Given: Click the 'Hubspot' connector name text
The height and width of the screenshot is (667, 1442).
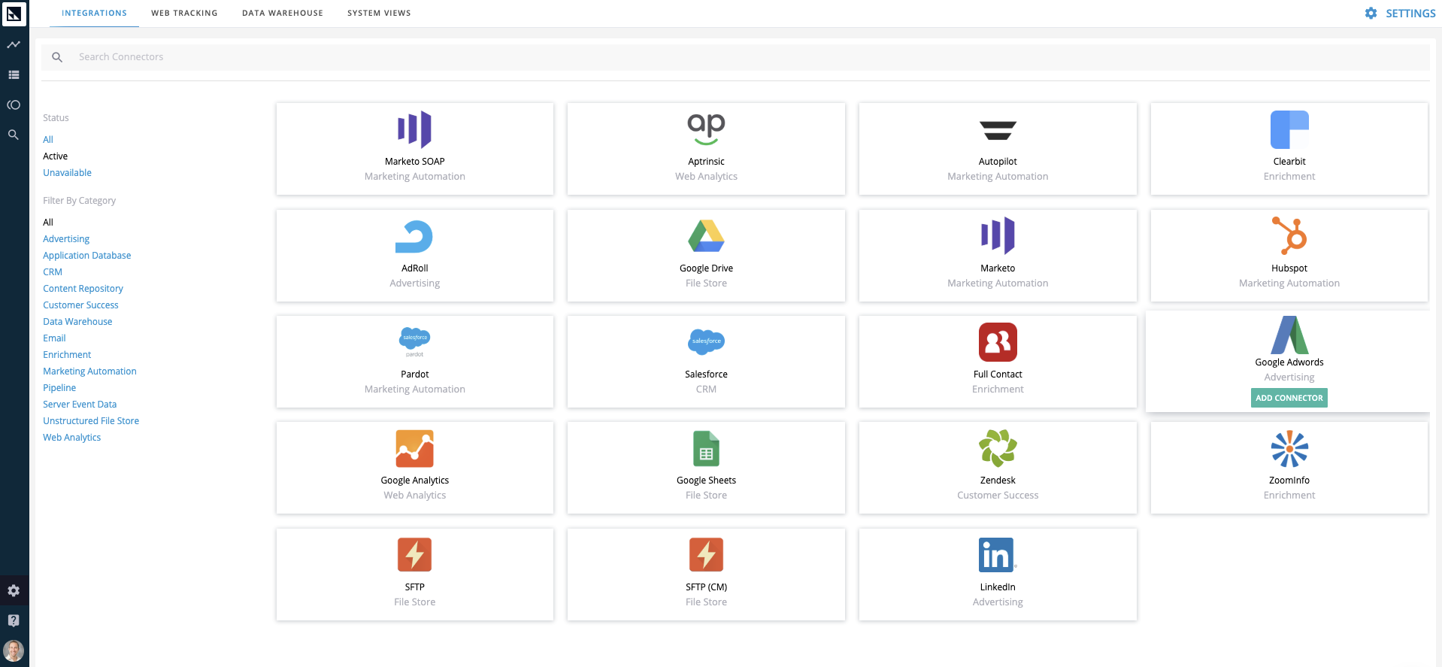Looking at the screenshot, I should click(x=1289, y=268).
